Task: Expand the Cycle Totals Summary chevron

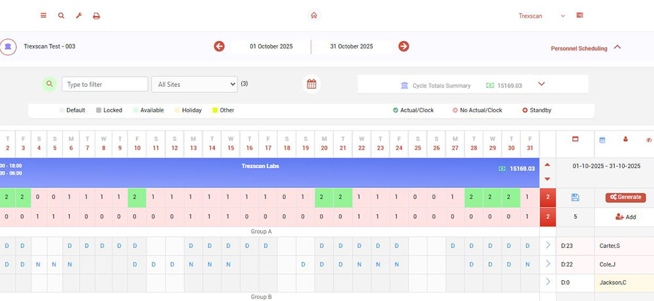Action: pos(542,84)
